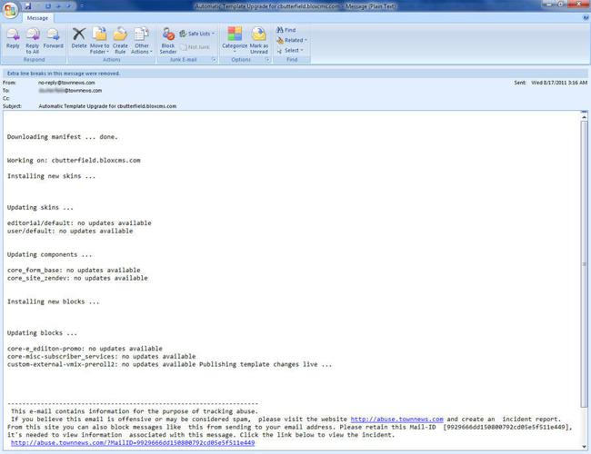Click the extra line breaks removed info bar
The height and width of the screenshot is (454, 591).
pyautogui.click(x=295, y=74)
